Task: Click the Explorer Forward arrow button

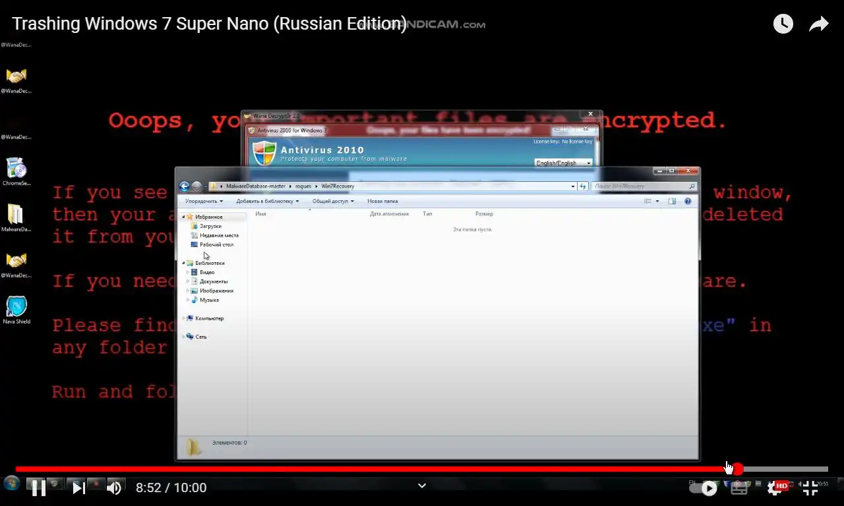Action: [196, 186]
